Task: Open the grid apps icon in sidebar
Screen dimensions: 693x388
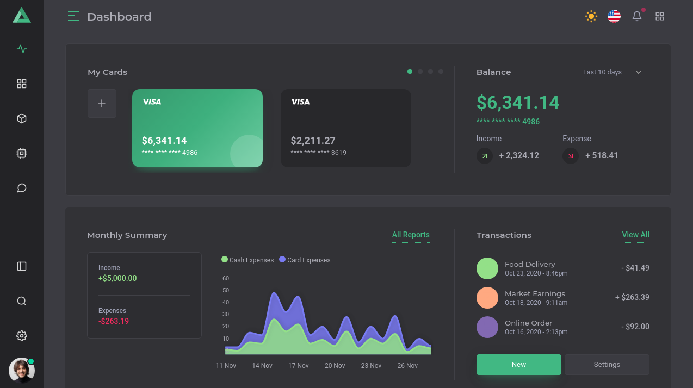Action: point(22,84)
